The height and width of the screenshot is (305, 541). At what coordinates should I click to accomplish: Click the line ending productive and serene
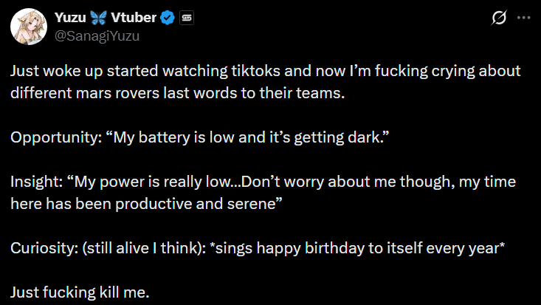146,204
